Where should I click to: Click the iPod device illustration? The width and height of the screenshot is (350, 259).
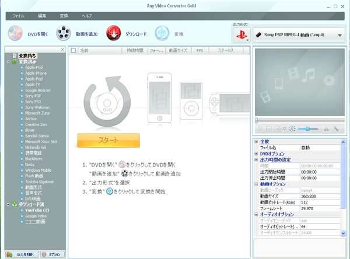191,100
